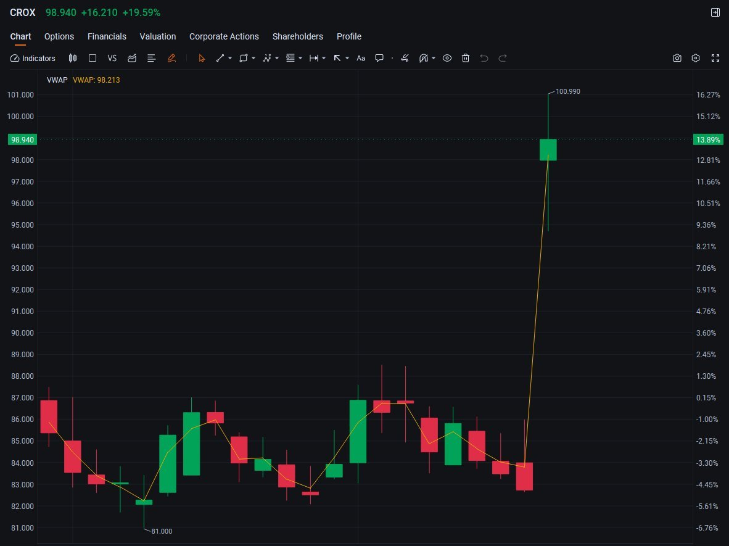Select the arrow annotation tool

pyautogui.click(x=337, y=58)
